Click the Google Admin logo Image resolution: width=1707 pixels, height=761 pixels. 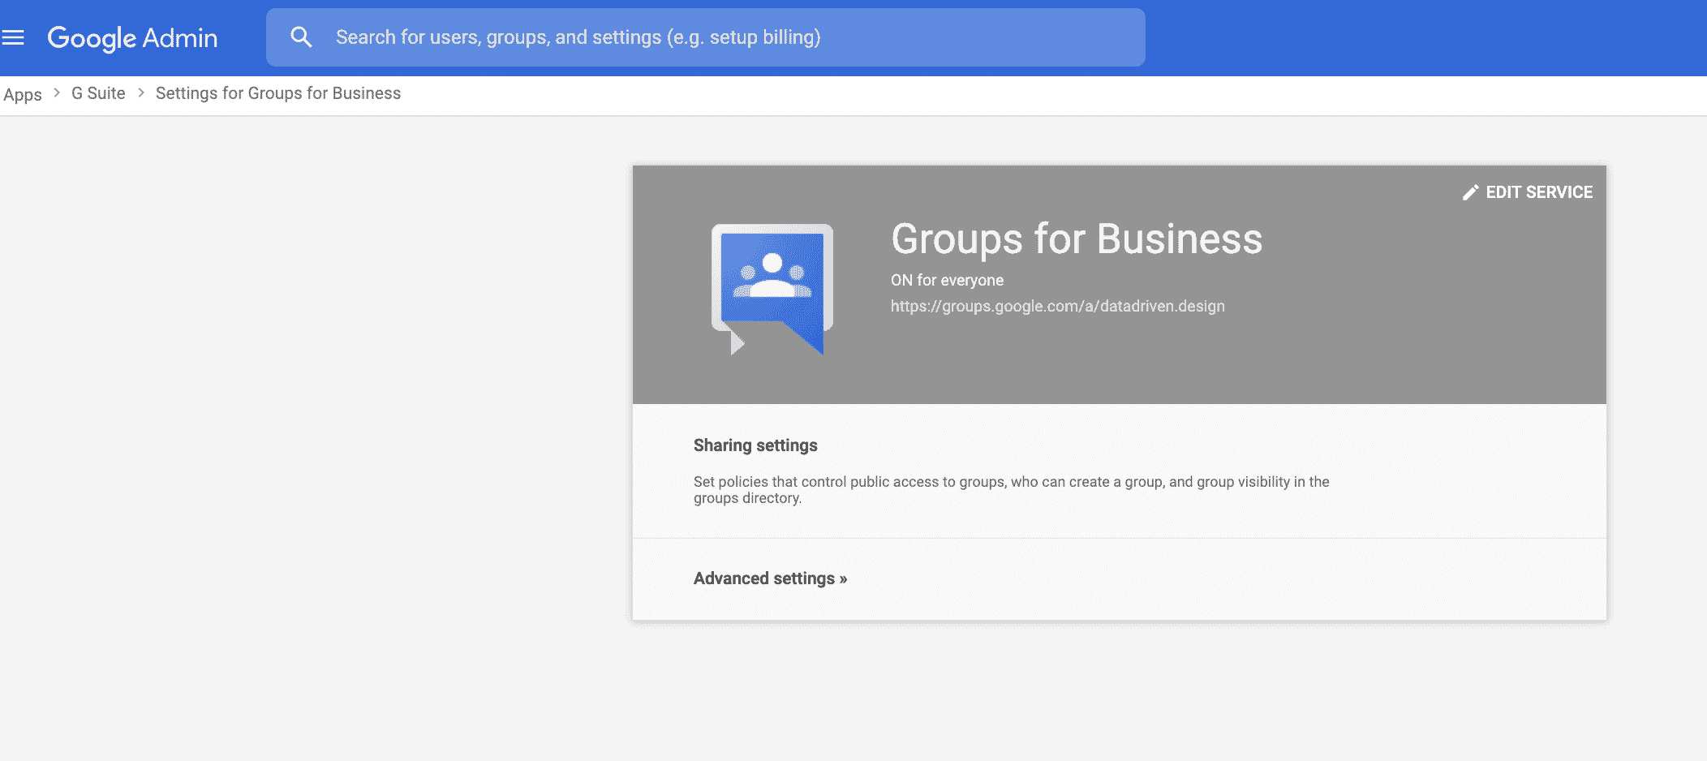tap(132, 38)
